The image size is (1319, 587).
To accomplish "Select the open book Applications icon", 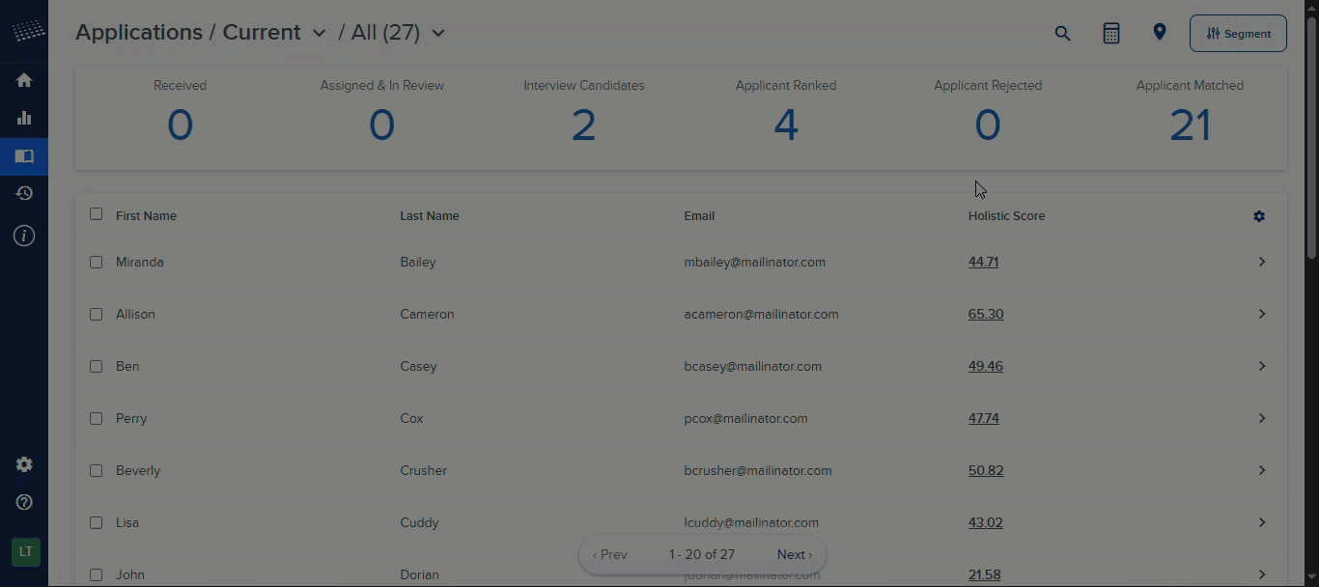I will tap(24, 155).
